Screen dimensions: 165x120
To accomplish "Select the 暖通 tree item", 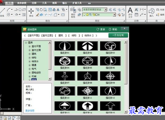I will click(34, 65).
